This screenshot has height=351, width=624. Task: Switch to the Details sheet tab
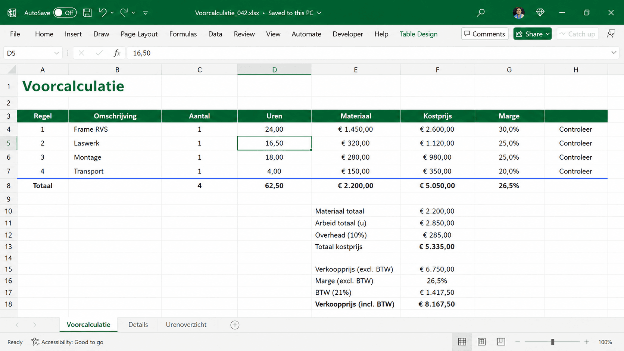(138, 325)
